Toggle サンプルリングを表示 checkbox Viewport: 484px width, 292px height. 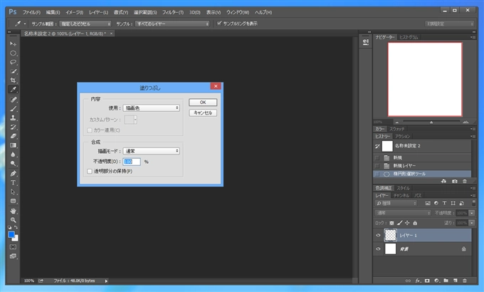[x=219, y=24]
